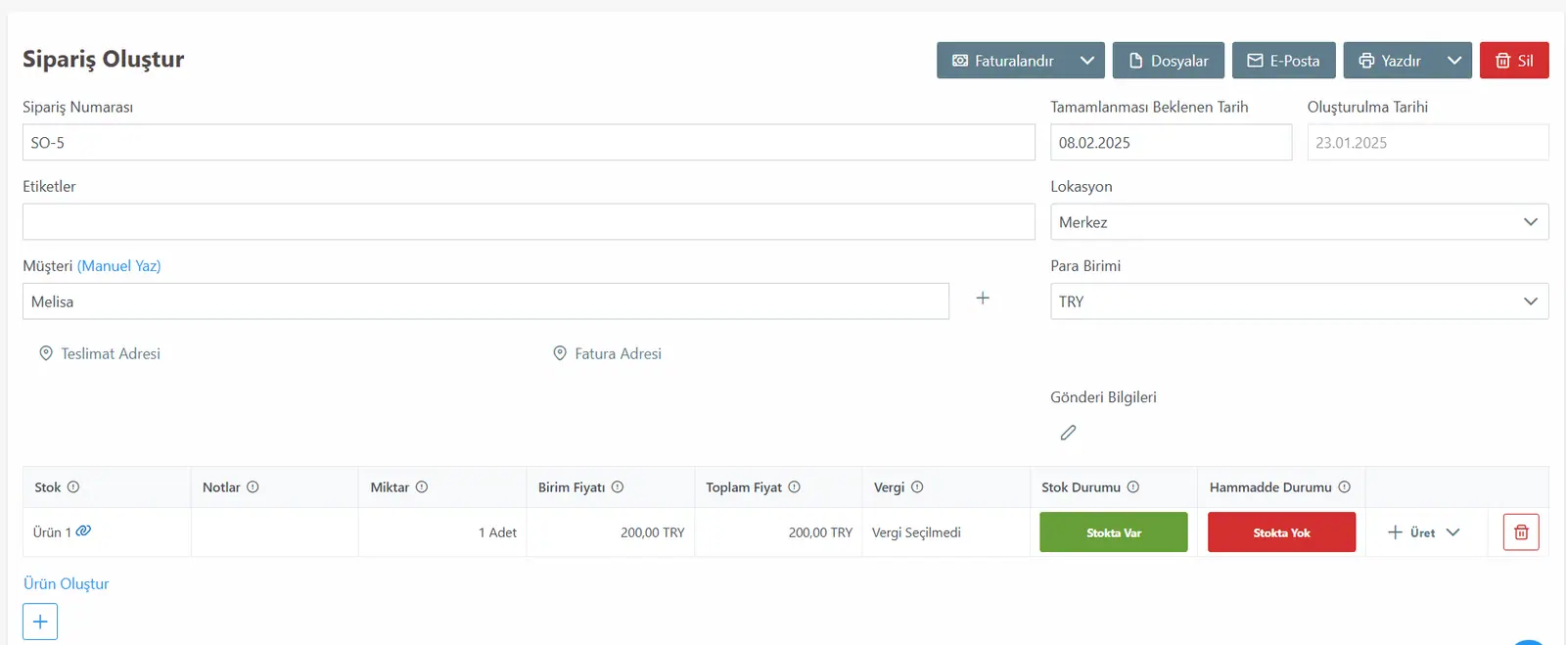Click the Yazdır print button
The width and height of the screenshot is (1566, 645).
pyautogui.click(x=1390, y=61)
